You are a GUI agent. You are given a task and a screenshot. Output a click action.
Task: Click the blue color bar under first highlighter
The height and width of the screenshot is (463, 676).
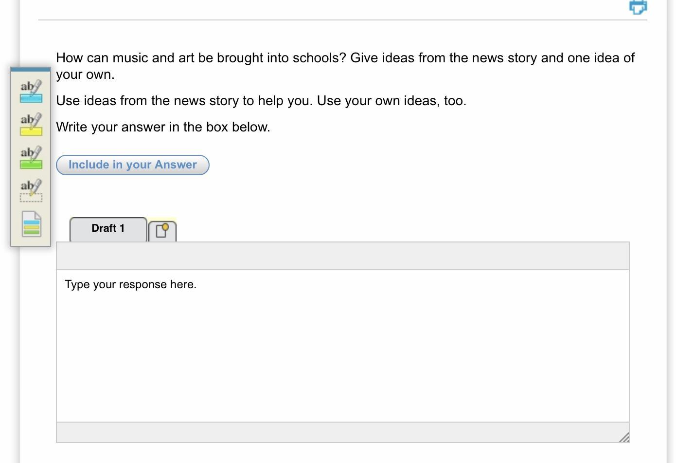coord(31,99)
